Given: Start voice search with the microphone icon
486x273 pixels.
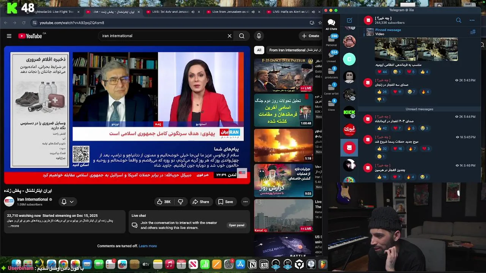Looking at the screenshot, I should coord(259,36).
